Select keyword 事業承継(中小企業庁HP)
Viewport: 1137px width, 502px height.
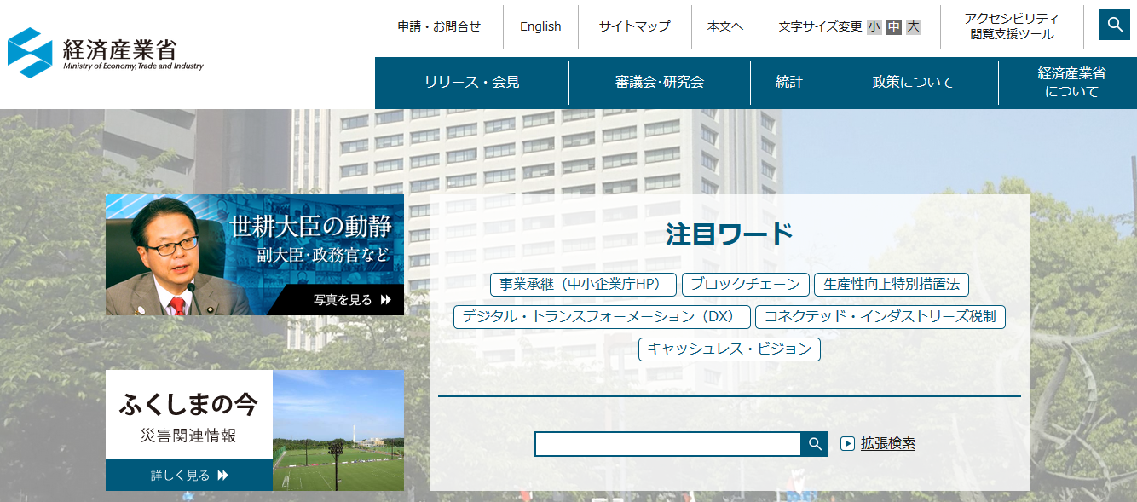583,285
